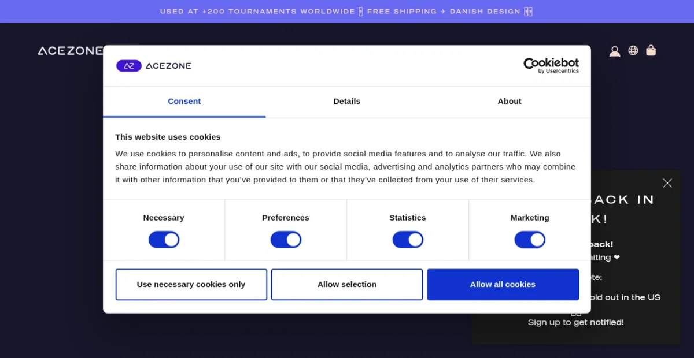694x358 pixels.
Task: Click the ACEZONE logo in site header
Action: (70, 51)
